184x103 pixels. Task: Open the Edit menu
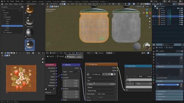8,1
